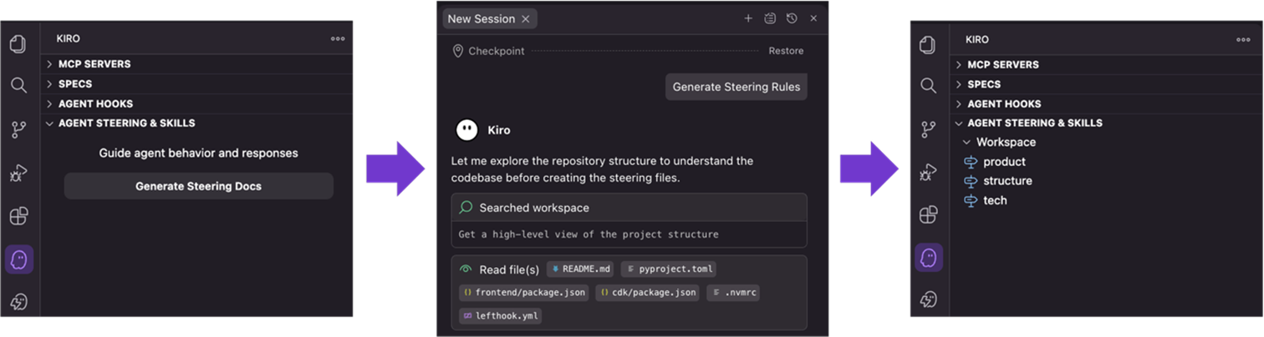Click the plus icon to start new session
1264x337 pixels.
point(748,18)
